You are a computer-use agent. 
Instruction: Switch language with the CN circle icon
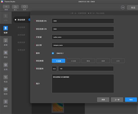click(x=123, y=7)
